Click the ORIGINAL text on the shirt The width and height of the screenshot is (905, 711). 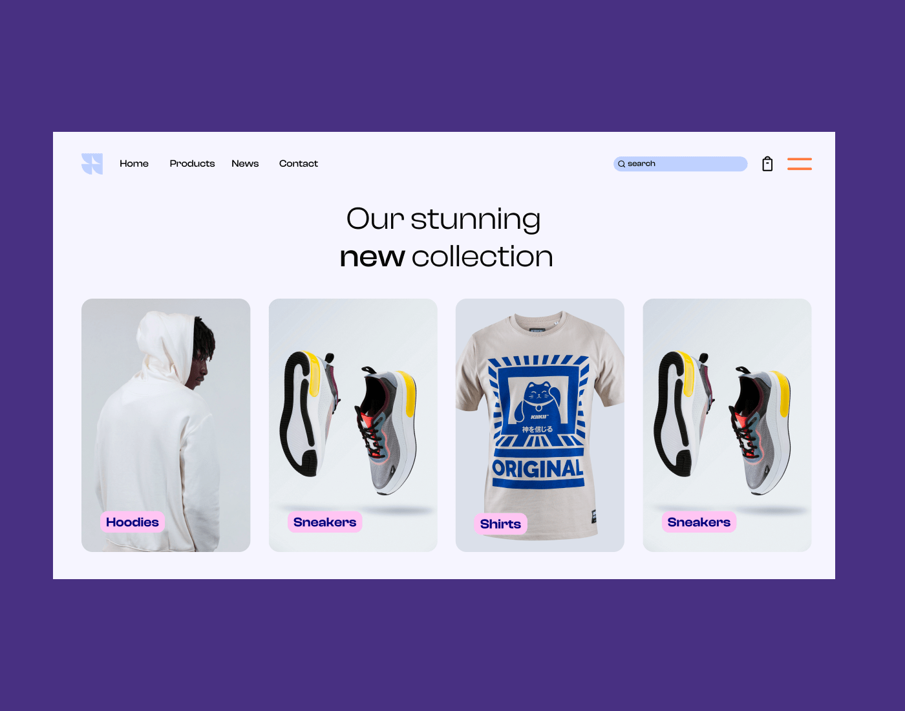[538, 469]
